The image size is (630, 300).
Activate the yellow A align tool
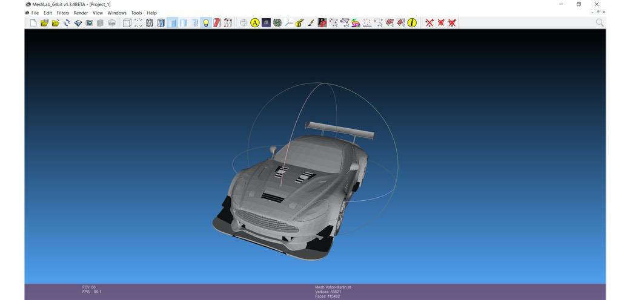click(255, 23)
